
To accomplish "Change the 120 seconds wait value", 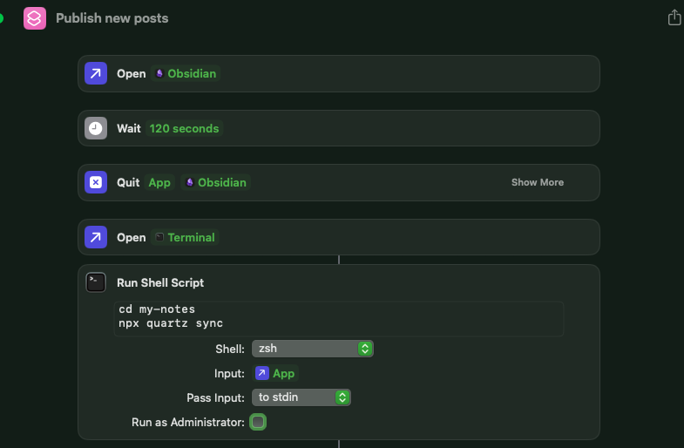I will point(184,128).
